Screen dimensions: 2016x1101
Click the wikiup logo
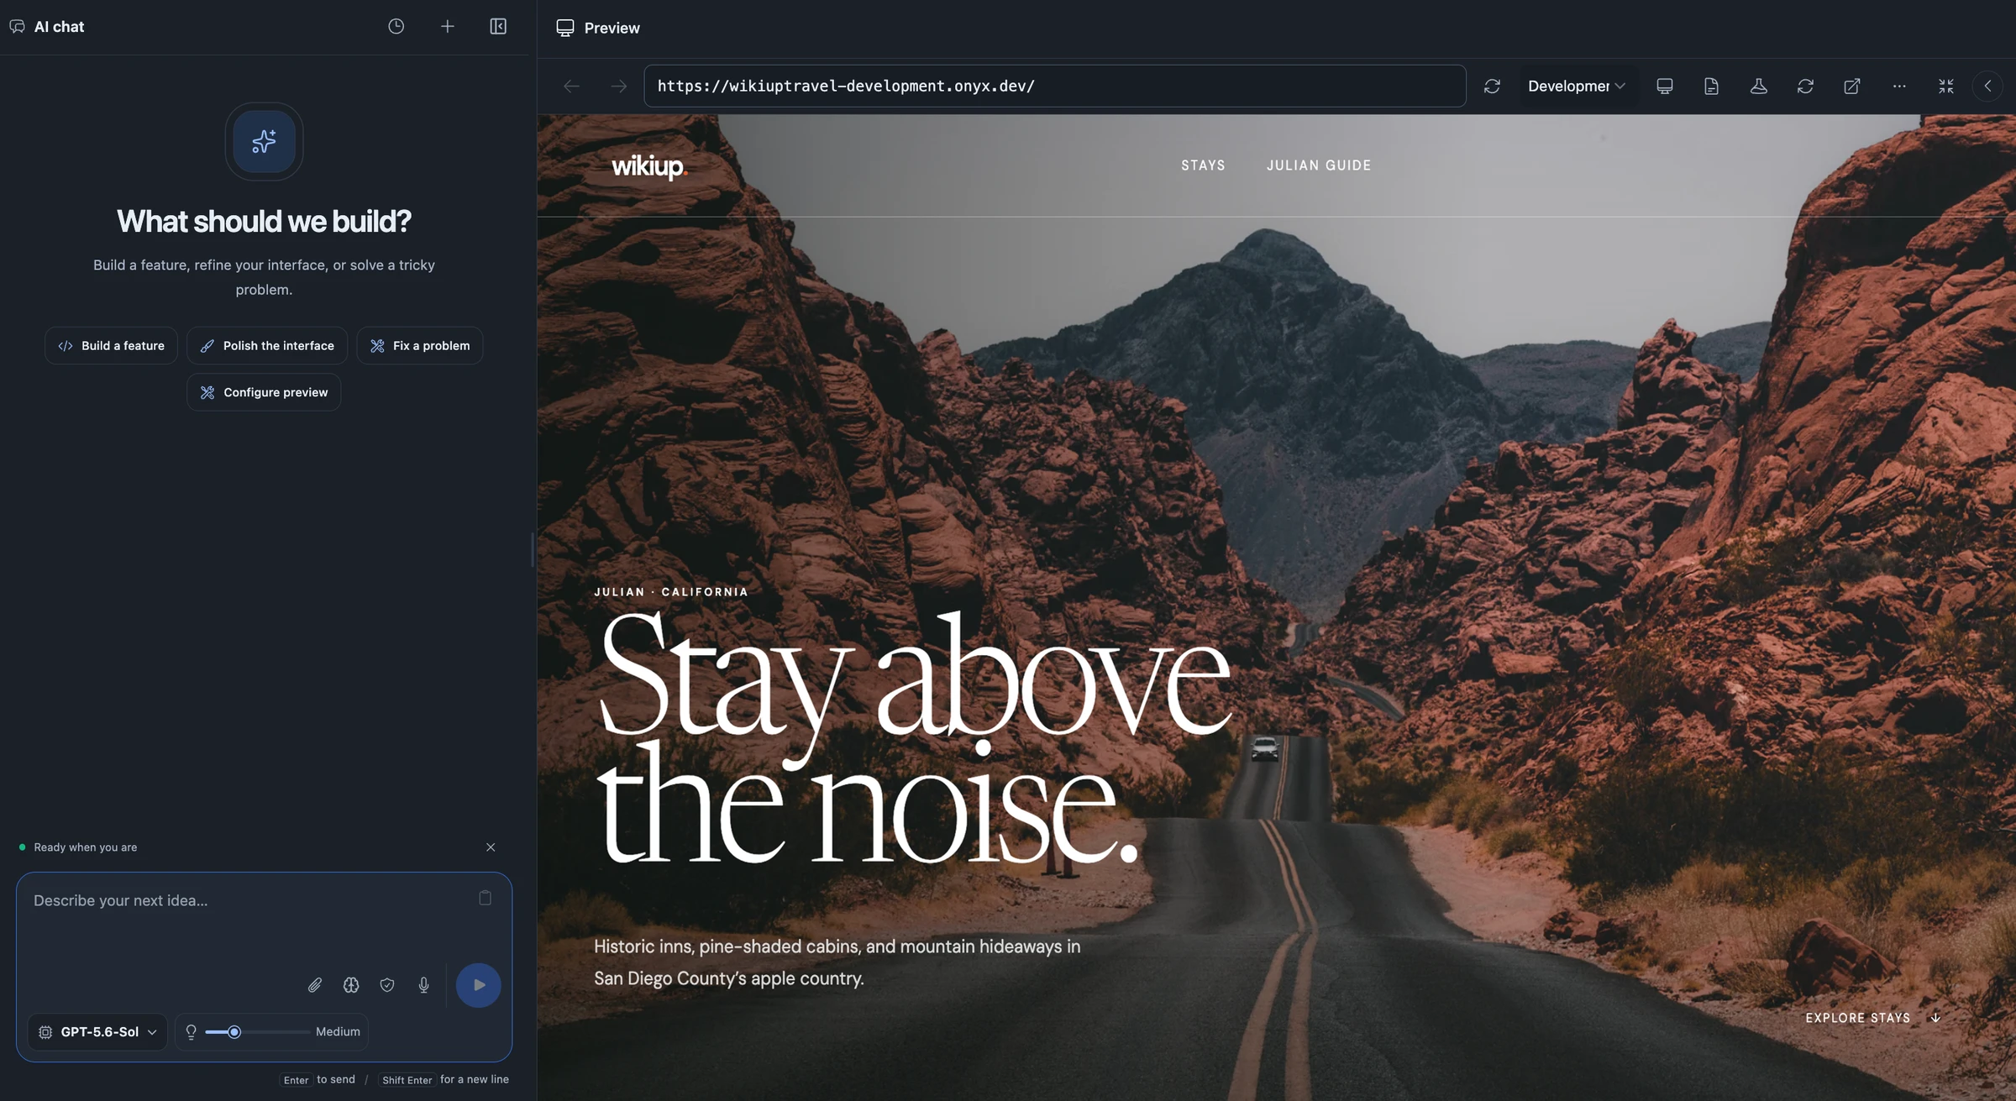tap(649, 166)
